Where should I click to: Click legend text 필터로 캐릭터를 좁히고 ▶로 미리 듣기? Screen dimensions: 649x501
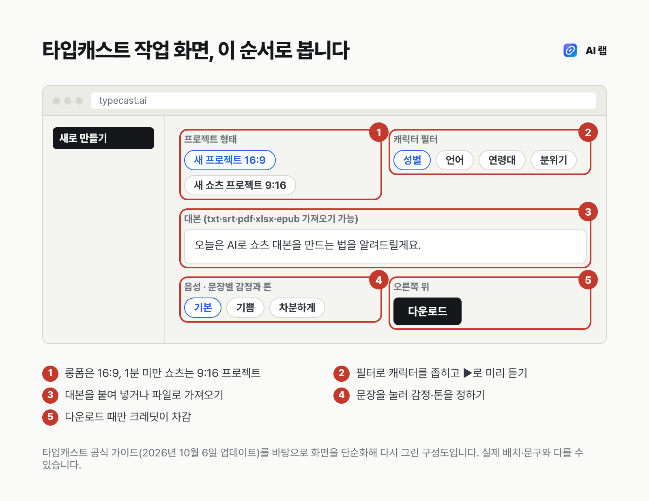coord(442,373)
